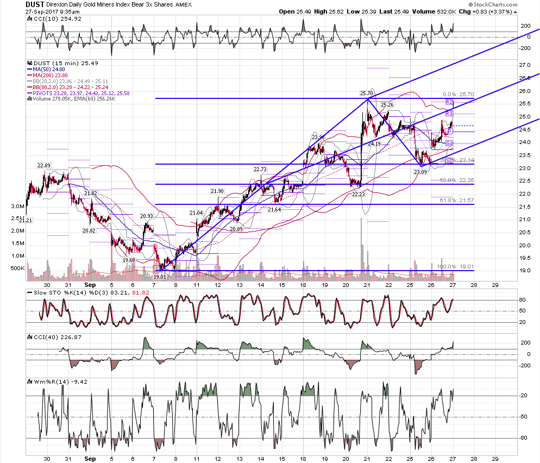Click the Chg +0.83 (+3.37%) value

click(x=486, y=12)
